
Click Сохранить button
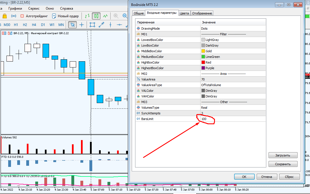point(283,164)
